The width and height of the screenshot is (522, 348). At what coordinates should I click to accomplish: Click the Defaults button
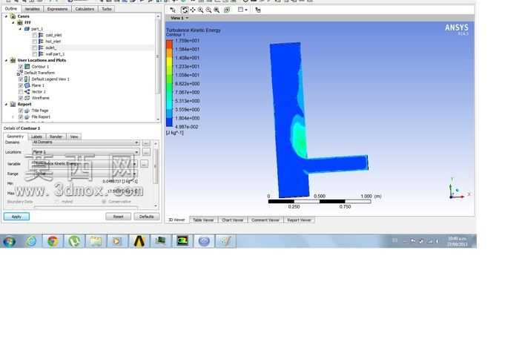click(x=147, y=217)
